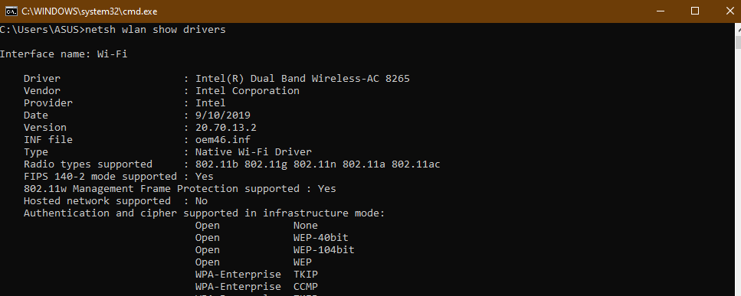Viewport: 741px width, 296px height.
Task: Maximize the Command Prompt window
Action: pos(695,11)
